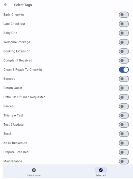The height and width of the screenshot is (179, 133).
Task: Enable the Return Guest switch
Action: 124,88
